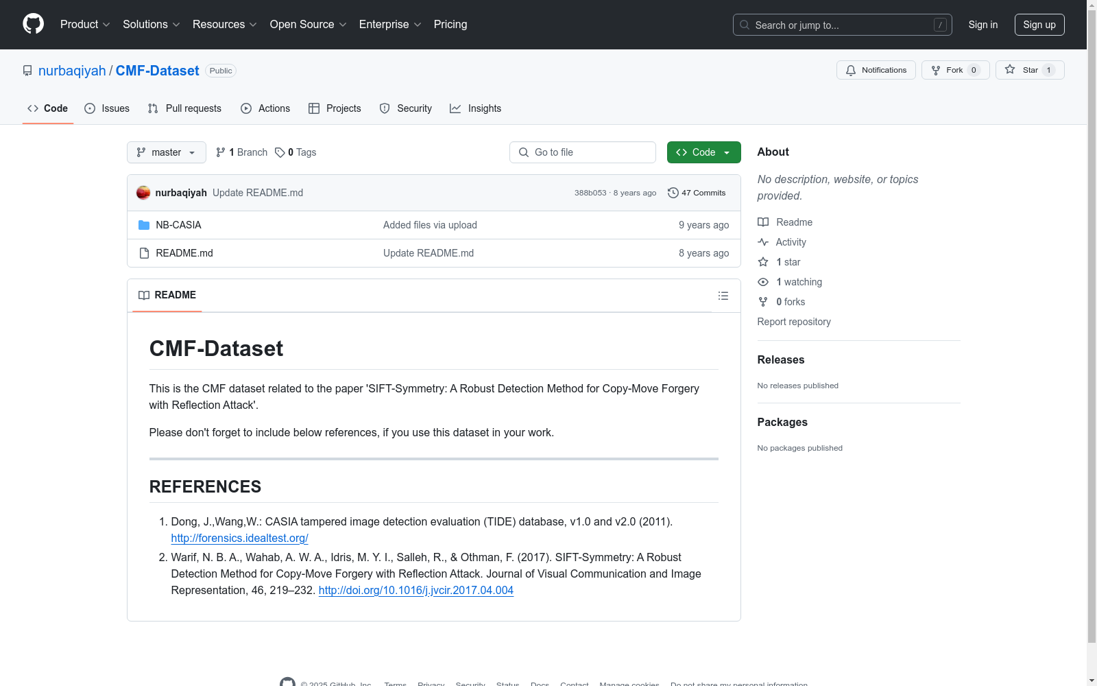Click nurbaqiyah's avatar in commit row

tap(143, 193)
